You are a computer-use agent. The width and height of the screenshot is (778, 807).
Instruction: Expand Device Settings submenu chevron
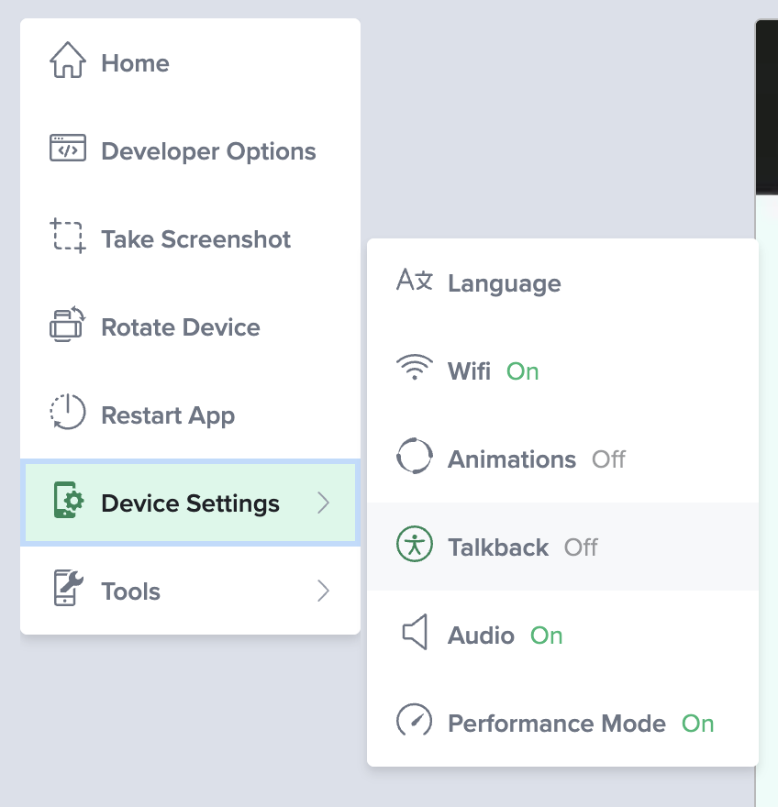tap(323, 503)
